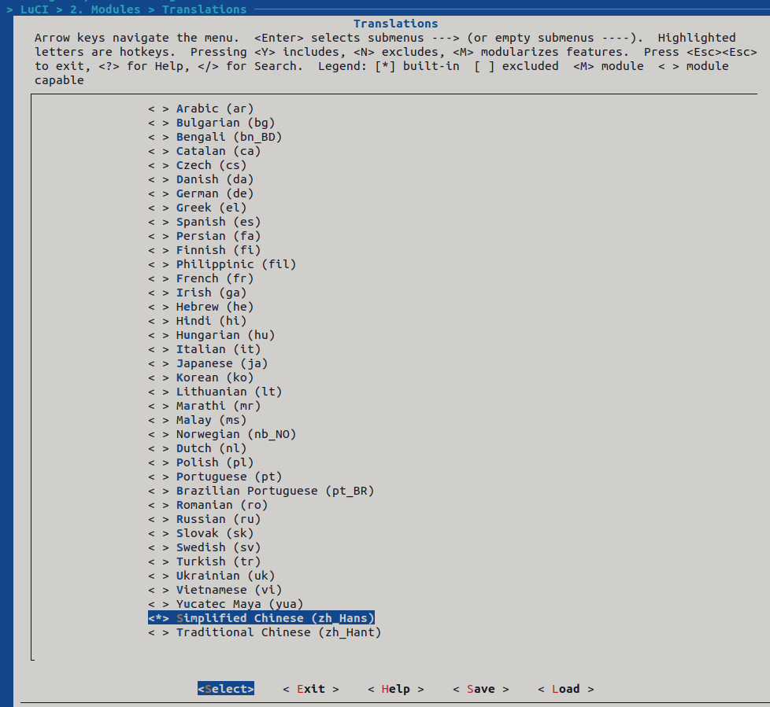This screenshot has width=770, height=707.
Task: Select the Dutch (nl) translation row
Action: (x=198, y=449)
